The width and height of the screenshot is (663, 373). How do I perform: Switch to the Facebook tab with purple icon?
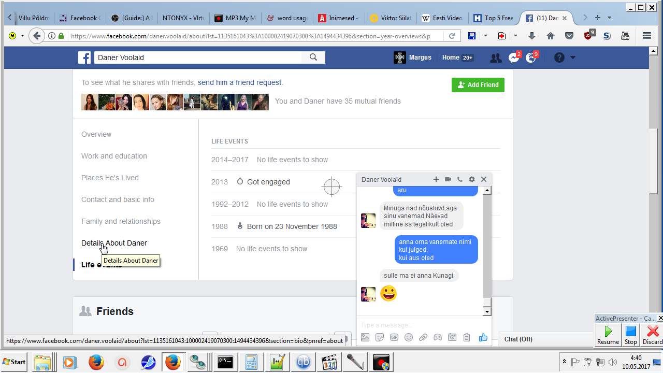coord(79,18)
